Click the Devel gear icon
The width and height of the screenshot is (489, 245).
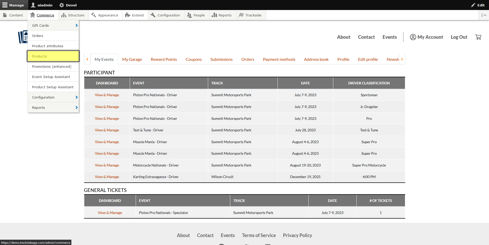(x=62, y=5)
